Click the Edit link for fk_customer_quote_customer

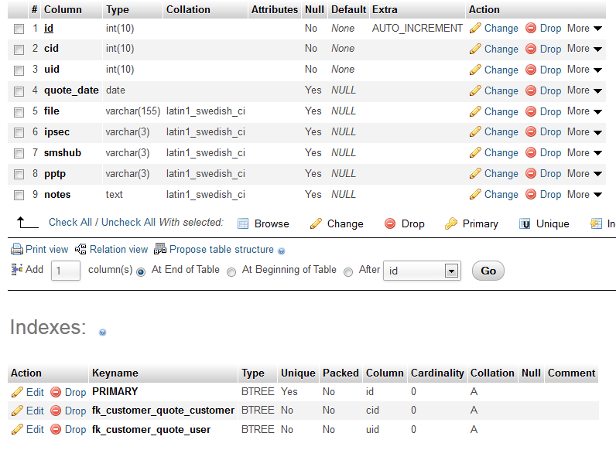tap(35, 411)
